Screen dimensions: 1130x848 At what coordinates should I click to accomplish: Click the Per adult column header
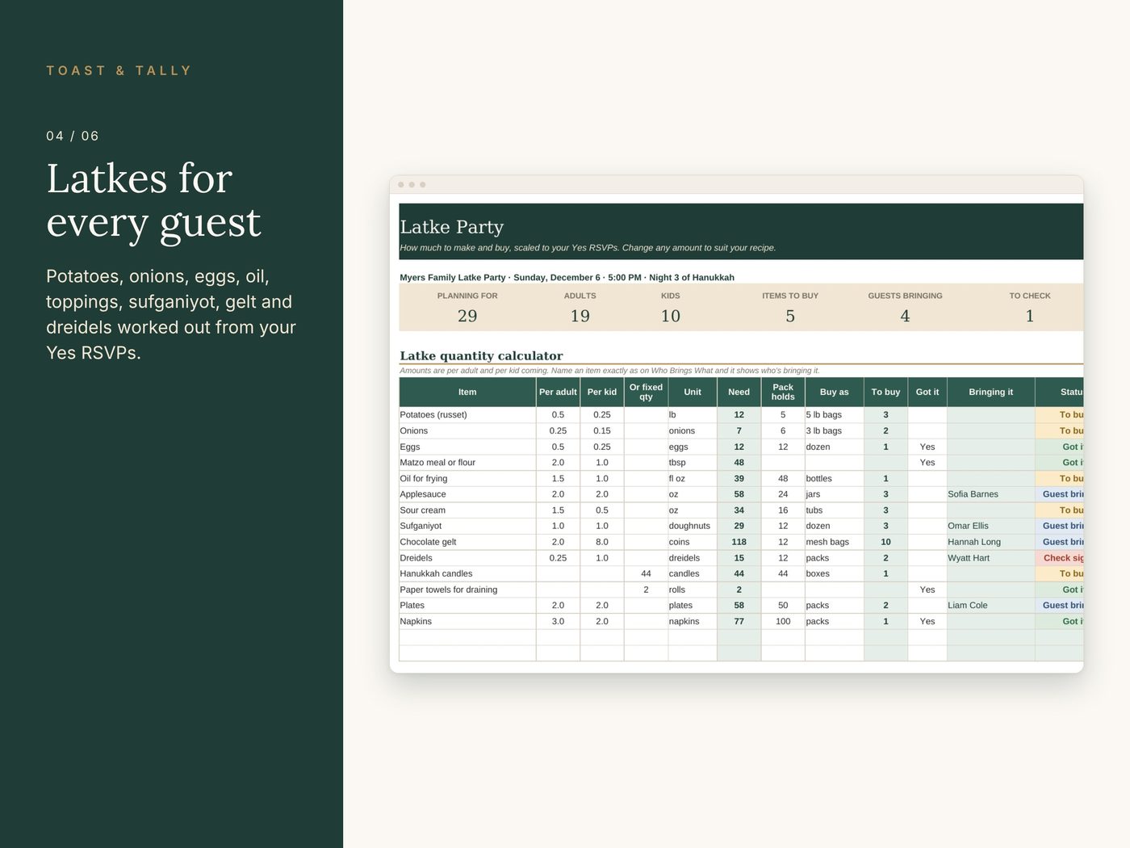(558, 393)
